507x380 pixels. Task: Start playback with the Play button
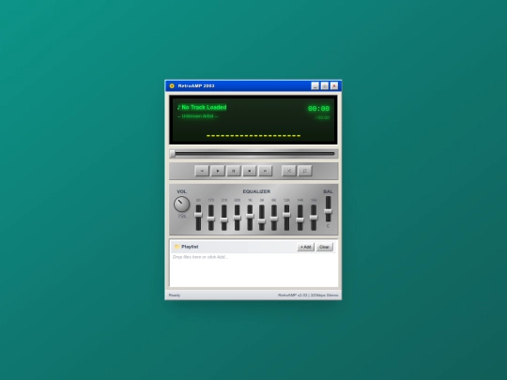coord(218,171)
